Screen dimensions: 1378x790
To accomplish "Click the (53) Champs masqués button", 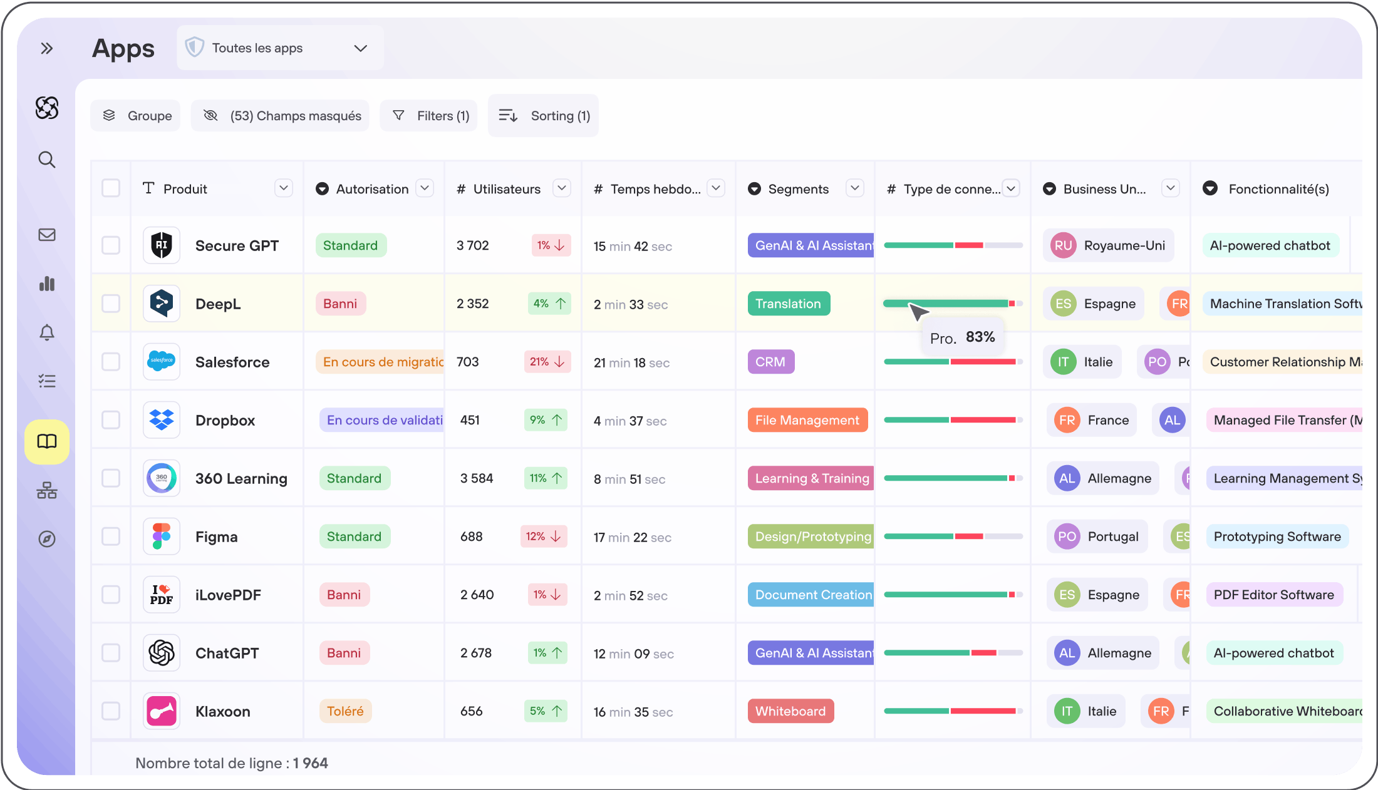I will pyautogui.click(x=281, y=116).
